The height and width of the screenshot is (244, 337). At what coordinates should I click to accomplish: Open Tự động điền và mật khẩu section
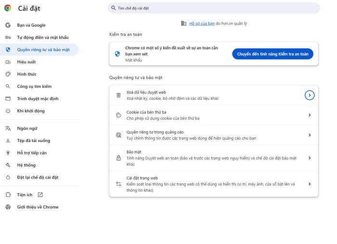tap(42, 37)
